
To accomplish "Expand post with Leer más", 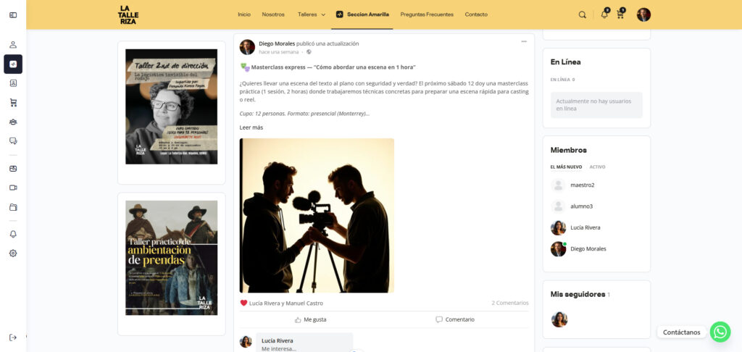I will [x=251, y=127].
